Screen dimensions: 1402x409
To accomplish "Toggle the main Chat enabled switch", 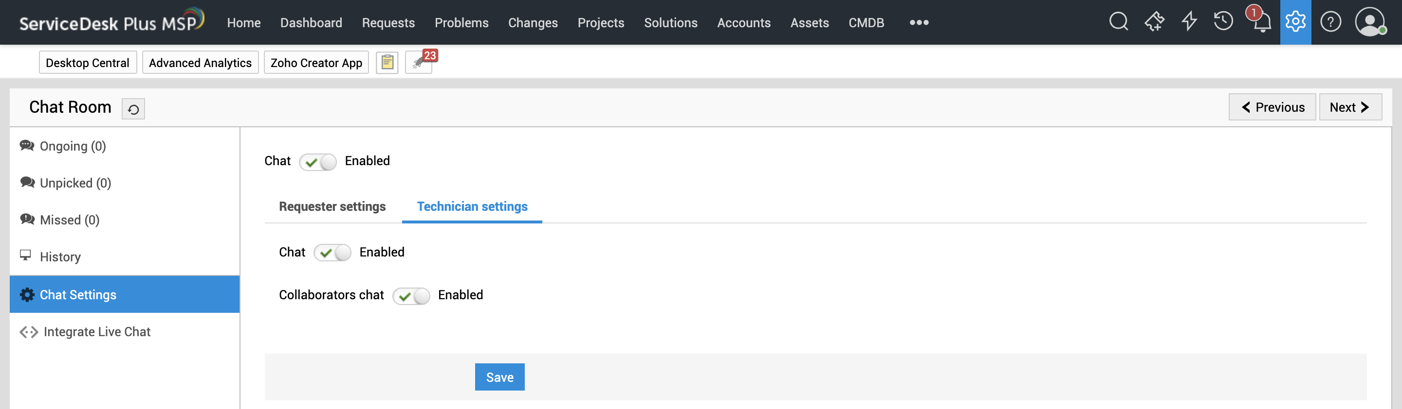I will pos(318,162).
